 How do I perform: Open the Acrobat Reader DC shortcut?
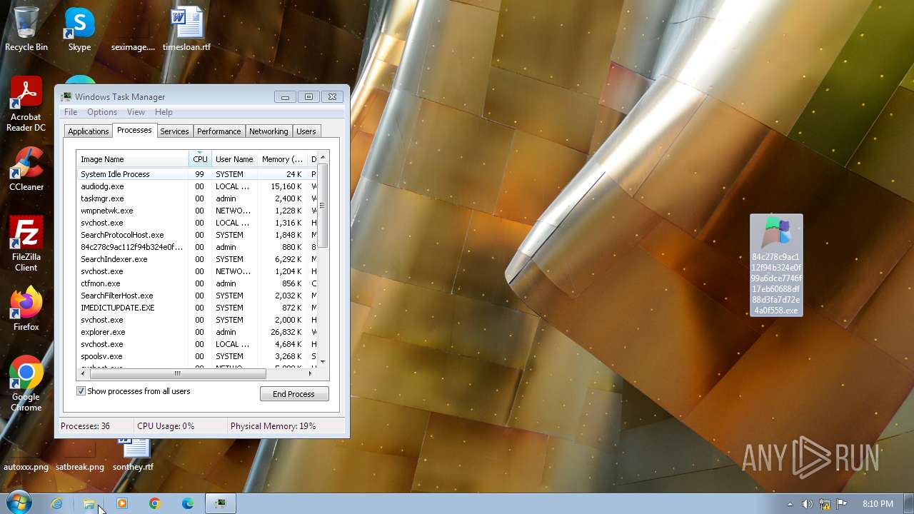tap(26, 104)
